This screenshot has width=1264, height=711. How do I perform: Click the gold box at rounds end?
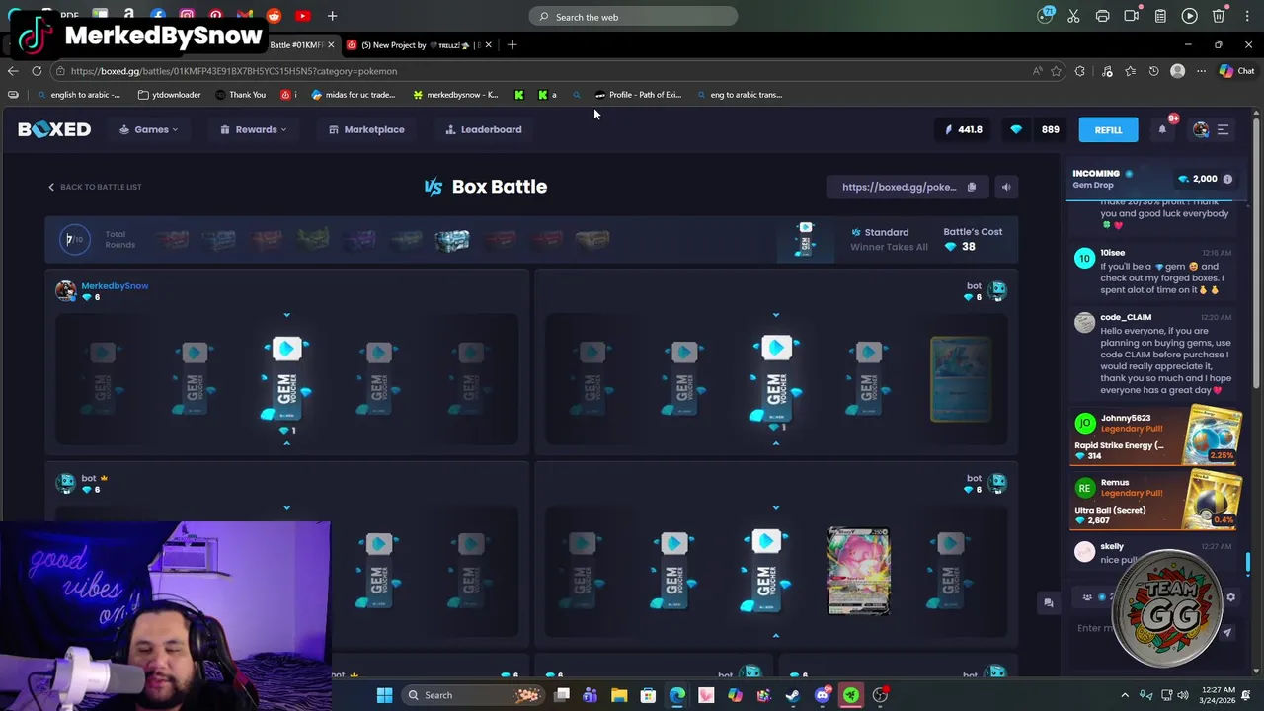[592, 240]
